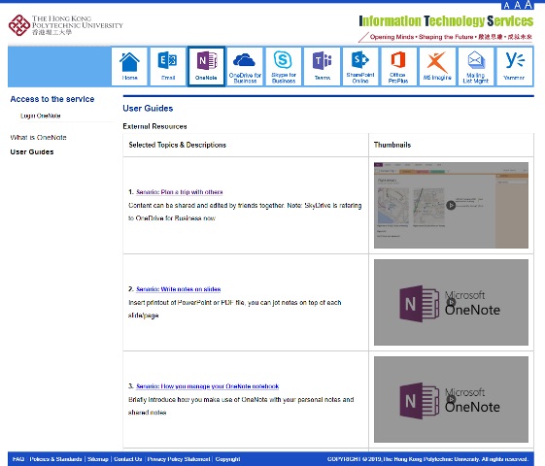
Task: Open Scenario: Plan a trip with others
Action: coord(180,192)
